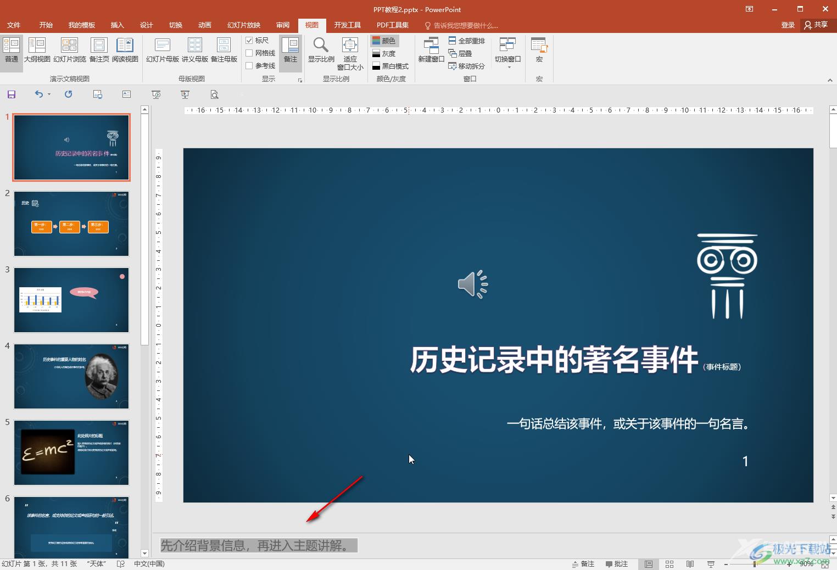Open the 开始 Home tab
This screenshot has width=837, height=570.
point(46,25)
